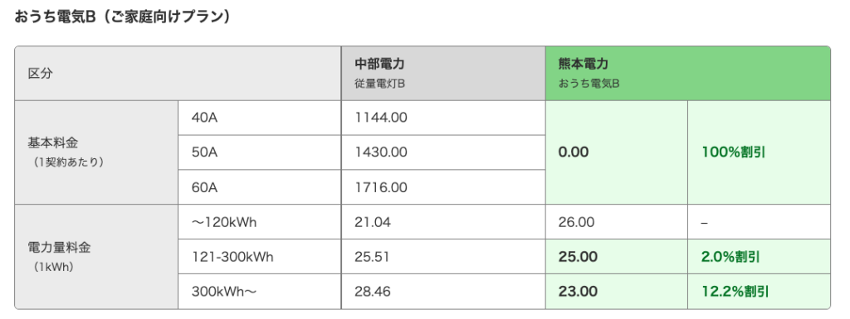Click the 121-300kWh tier cell
This screenshot has height=319, width=850.
pos(259,257)
